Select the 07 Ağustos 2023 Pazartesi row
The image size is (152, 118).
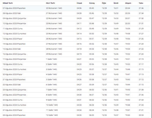coord(76,8)
